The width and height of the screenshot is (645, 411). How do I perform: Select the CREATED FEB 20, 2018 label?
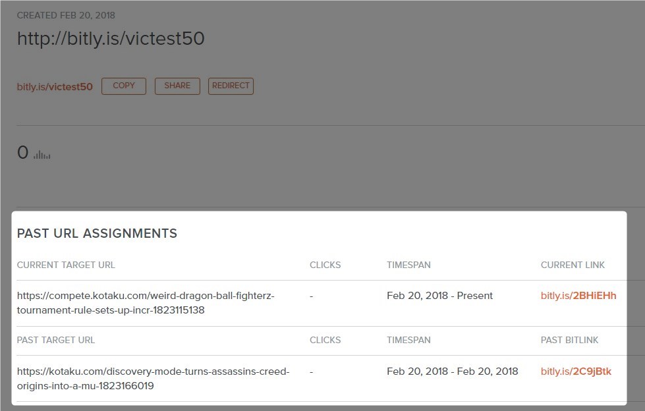click(66, 15)
